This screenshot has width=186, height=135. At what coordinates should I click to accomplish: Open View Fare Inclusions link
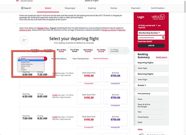101,58
